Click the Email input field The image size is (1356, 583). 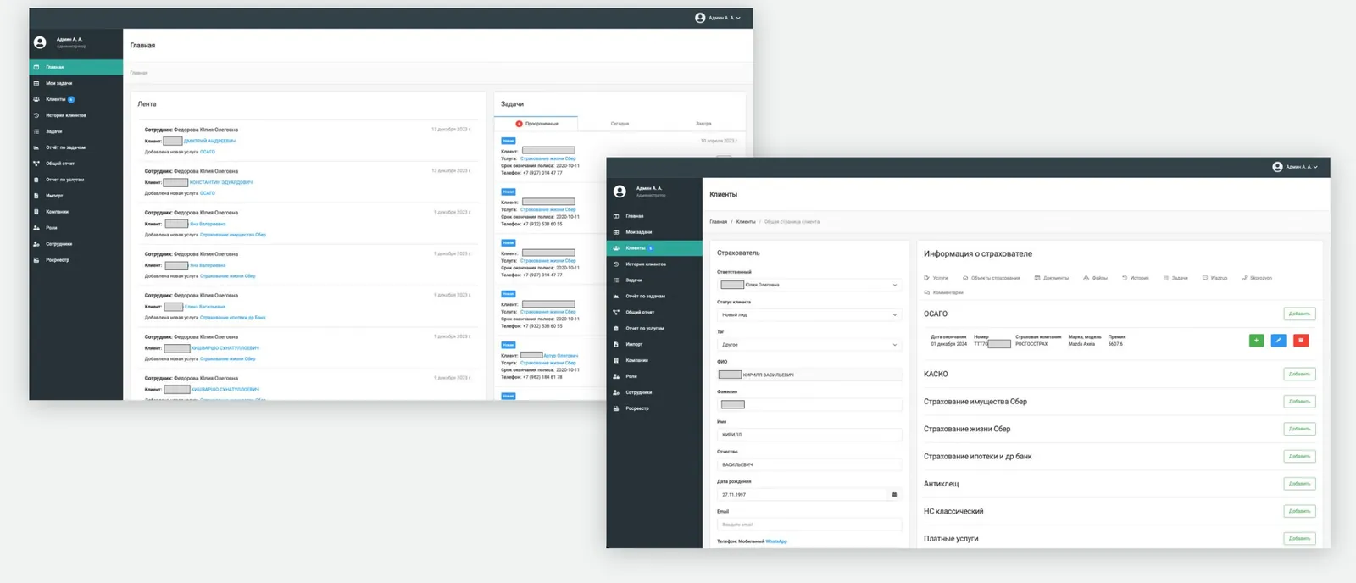[x=809, y=525]
